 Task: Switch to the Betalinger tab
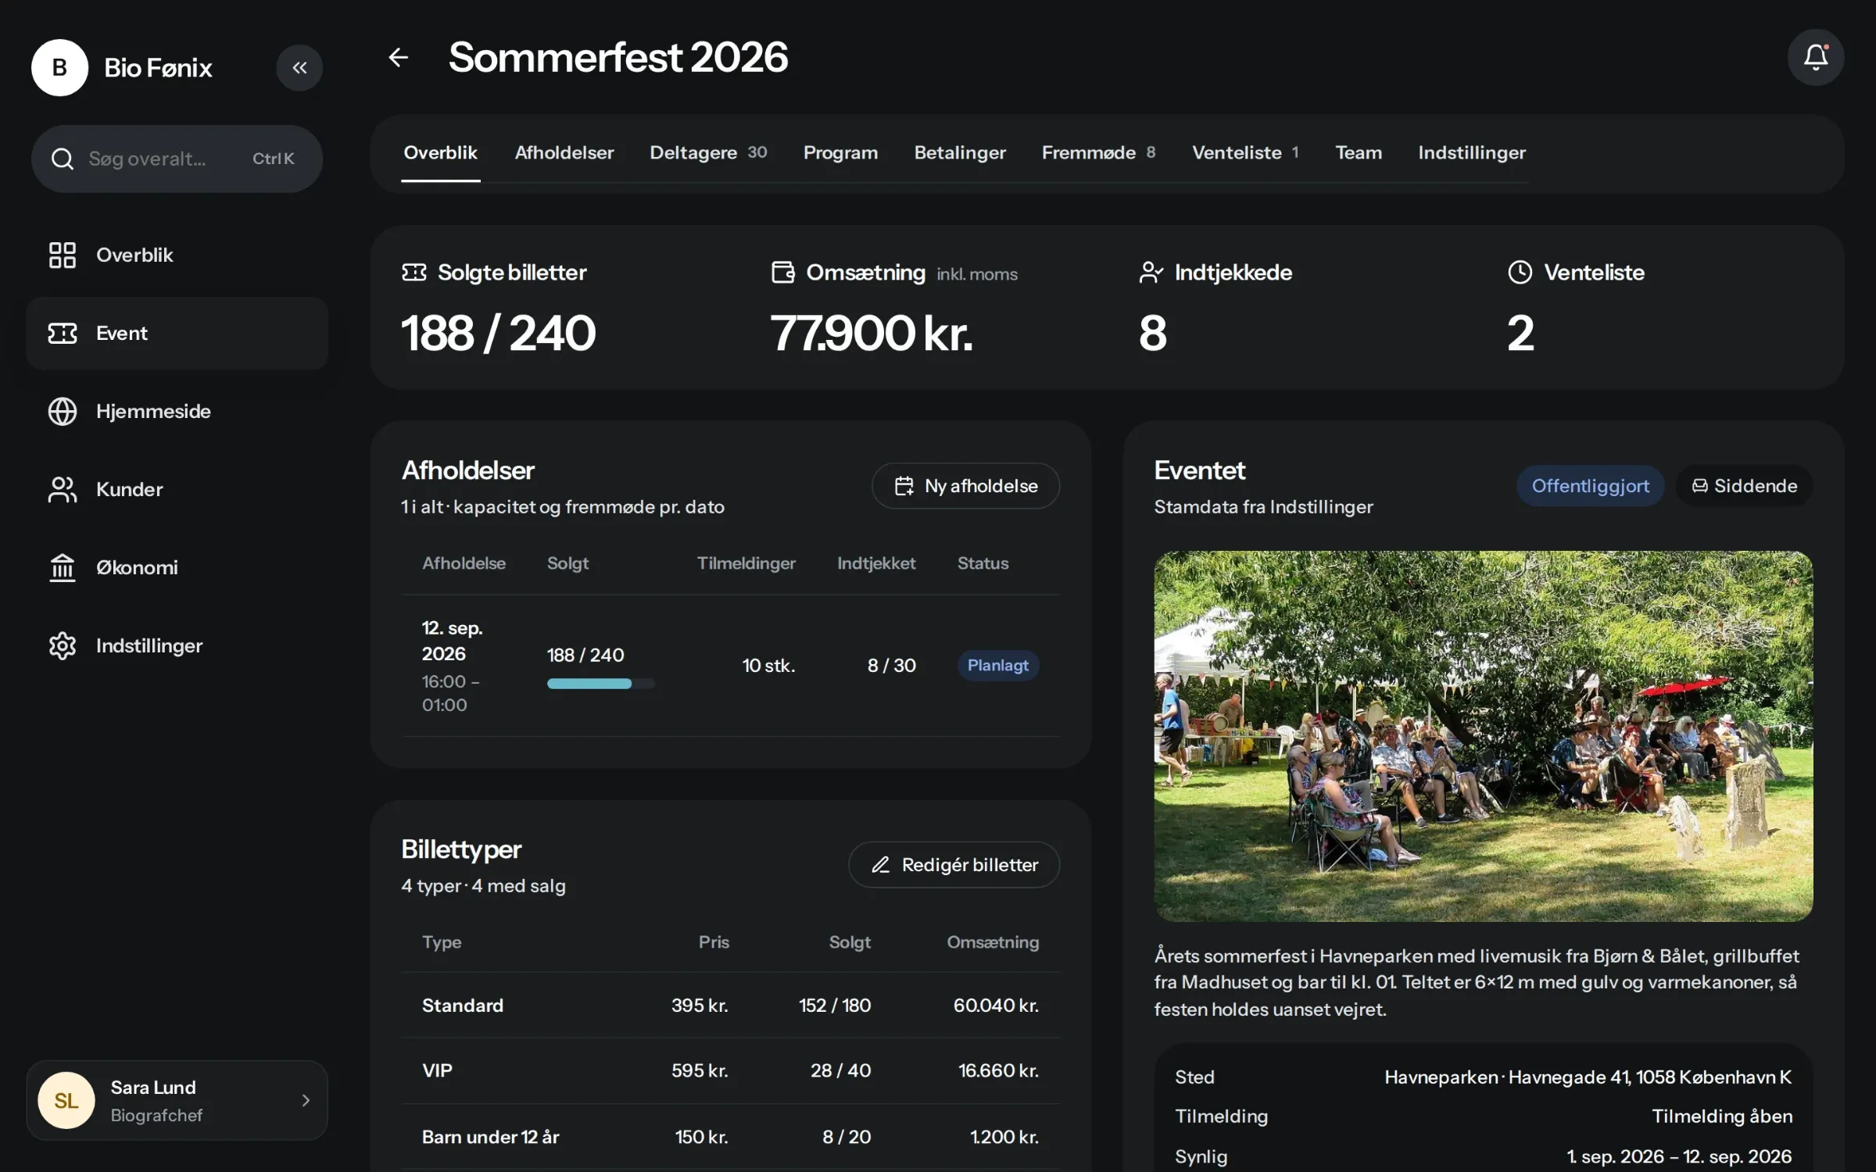(x=960, y=152)
